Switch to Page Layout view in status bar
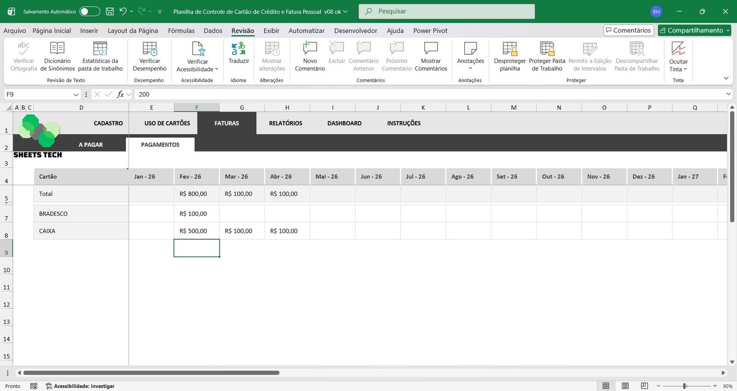 point(625,386)
